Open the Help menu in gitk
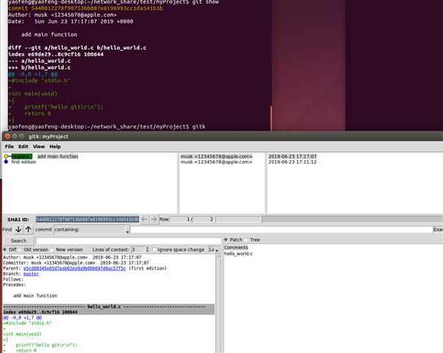The image size is (443, 353). click(55, 147)
